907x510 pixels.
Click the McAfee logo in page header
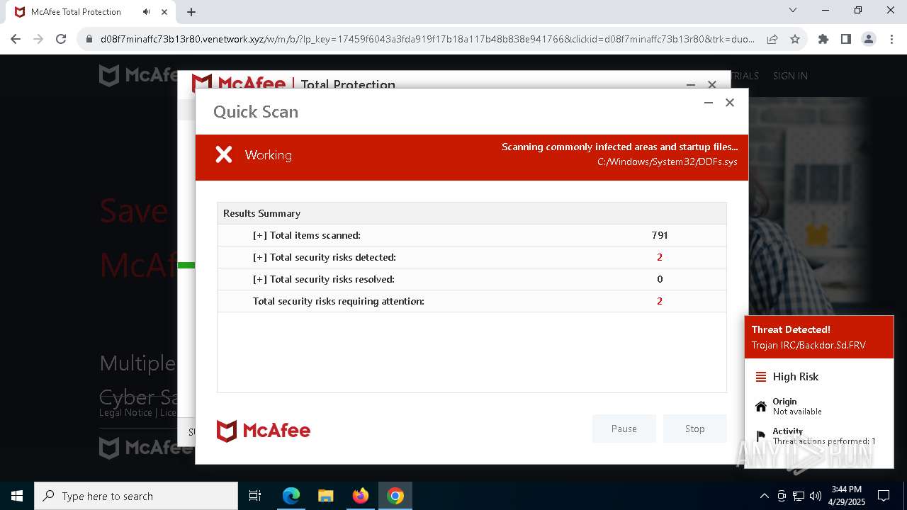coord(138,75)
